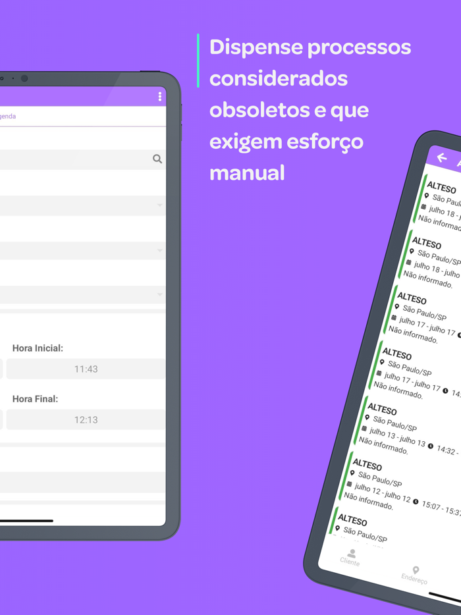Expand the first dropdown below the search field
The image size is (461, 615).
click(x=82, y=205)
